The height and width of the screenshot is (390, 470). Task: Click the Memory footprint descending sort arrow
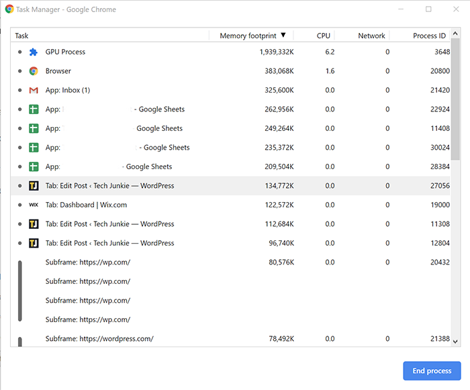[283, 35]
